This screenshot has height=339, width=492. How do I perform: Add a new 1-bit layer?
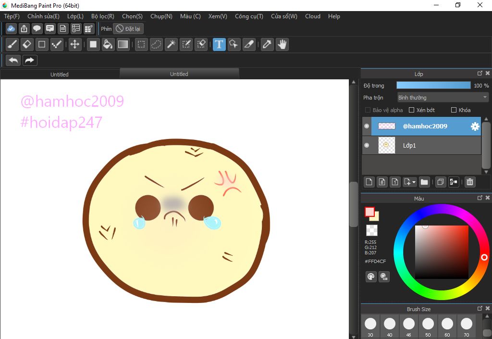point(395,182)
